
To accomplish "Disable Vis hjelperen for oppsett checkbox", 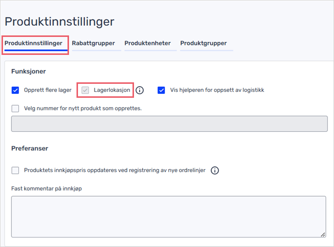I will [x=161, y=90].
